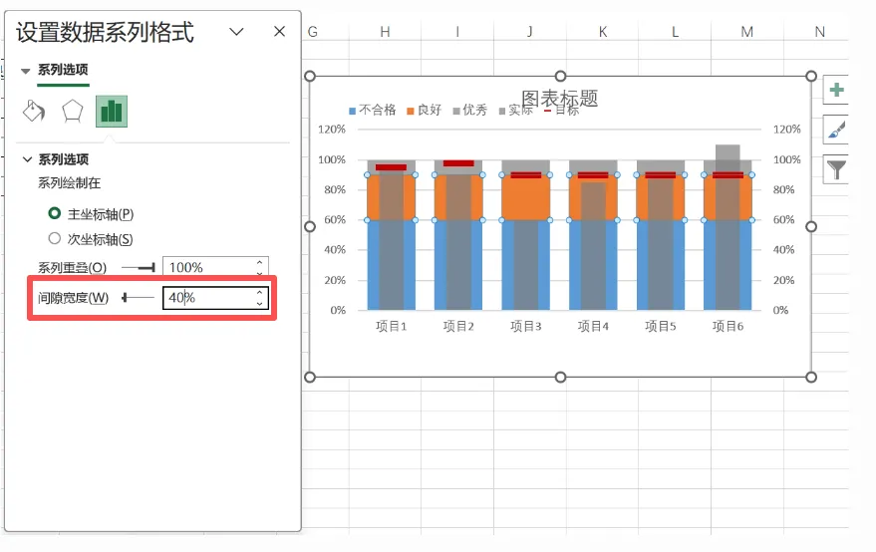Click the blue 不合格 bar of 项目1
Viewport: 876px width, 552px height.
373,265
